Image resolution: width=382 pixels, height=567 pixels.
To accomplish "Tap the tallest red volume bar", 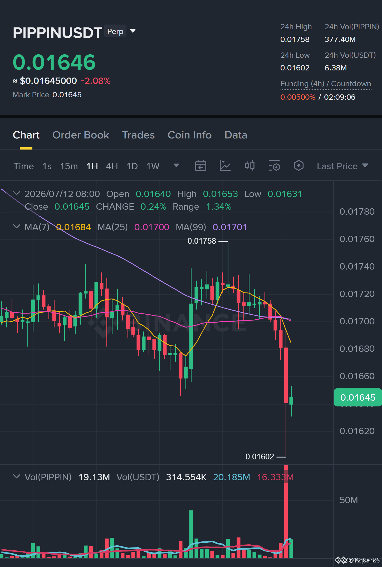I will click(x=286, y=511).
